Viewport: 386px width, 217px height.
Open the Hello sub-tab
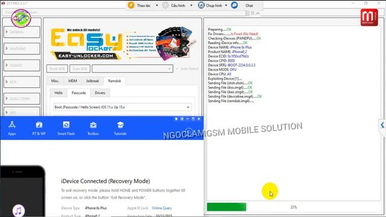point(59,93)
